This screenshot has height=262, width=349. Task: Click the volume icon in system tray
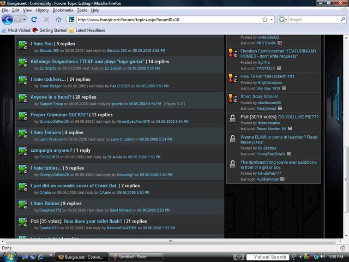[323, 257]
